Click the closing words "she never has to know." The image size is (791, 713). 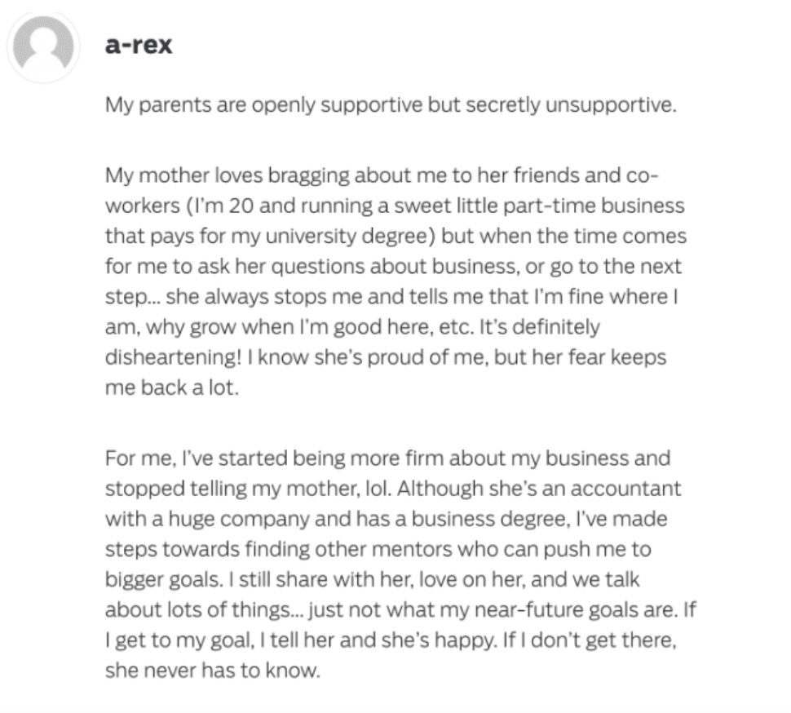pyautogui.click(x=212, y=670)
